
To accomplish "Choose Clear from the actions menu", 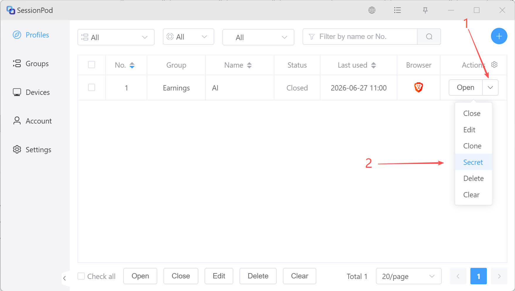I will (x=473, y=195).
